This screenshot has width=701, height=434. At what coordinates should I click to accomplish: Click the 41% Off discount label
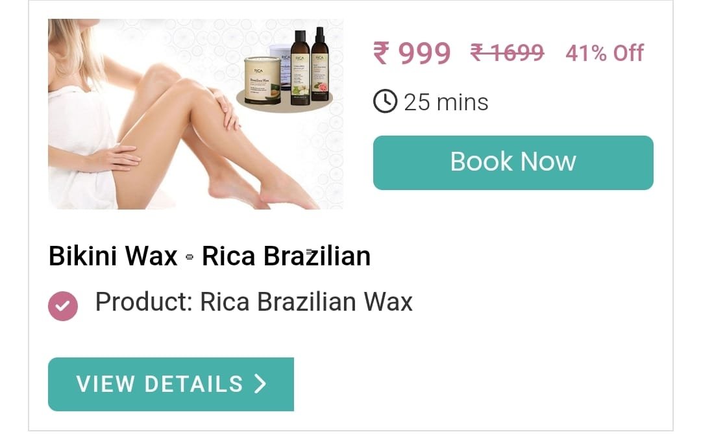[604, 53]
